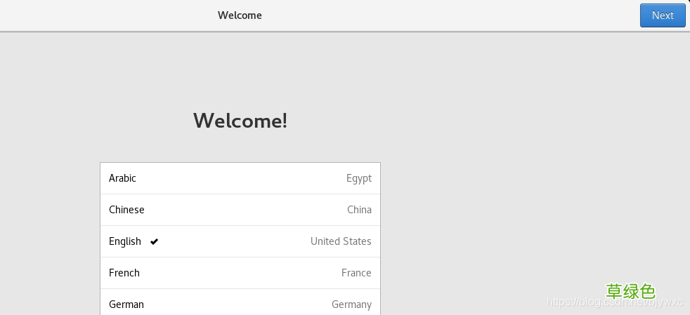Click the checkmark icon beside English
The height and width of the screenshot is (315, 690).
(x=154, y=241)
